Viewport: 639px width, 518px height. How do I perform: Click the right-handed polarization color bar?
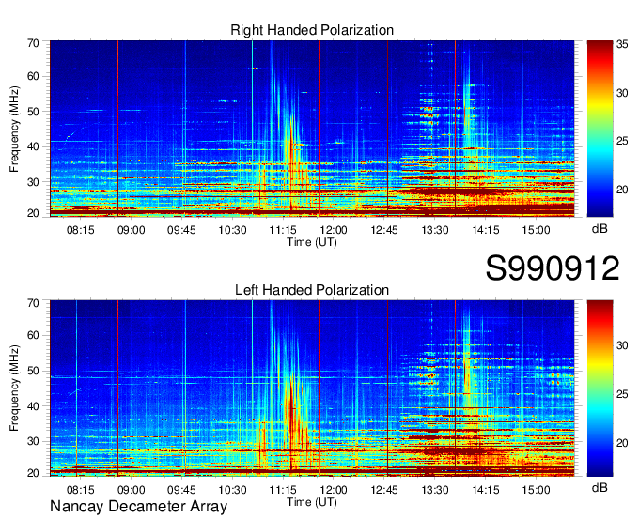(x=600, y=129)
